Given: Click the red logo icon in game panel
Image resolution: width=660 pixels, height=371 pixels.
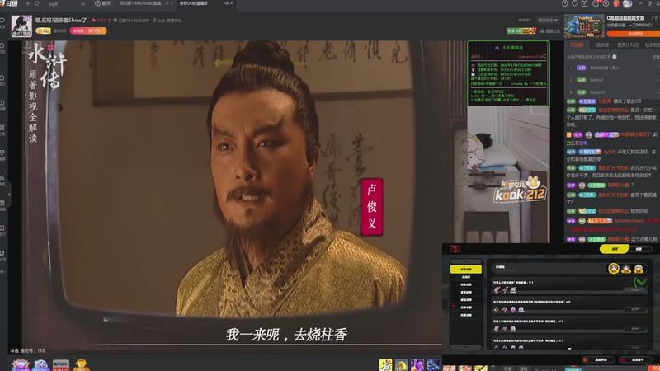Looking at the screenshot, I should point(455,249).
